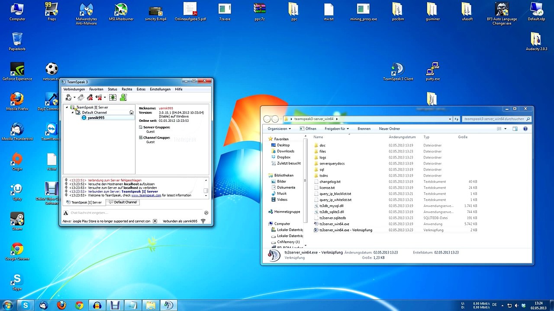Dismiss the news ticker with X button

pyautogui.click(x=155, y=221)
